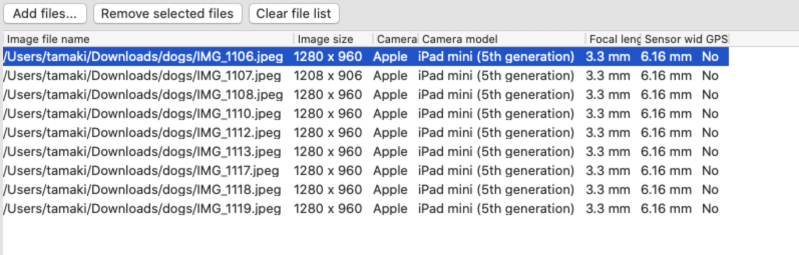Click the 1208 x 906 image size cell

coord(328,75)
